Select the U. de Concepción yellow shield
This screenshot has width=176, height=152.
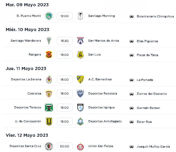[x=49, y=121]
